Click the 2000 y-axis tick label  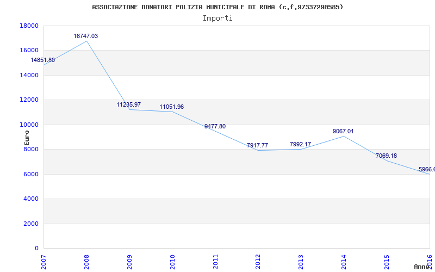click(x=31, y=224)
